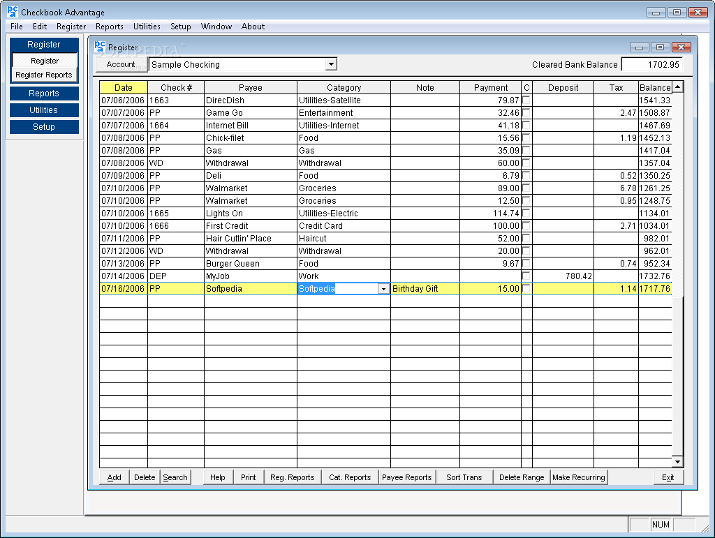Select the Hair Cuttin' Place payee cell

(251, 238)
